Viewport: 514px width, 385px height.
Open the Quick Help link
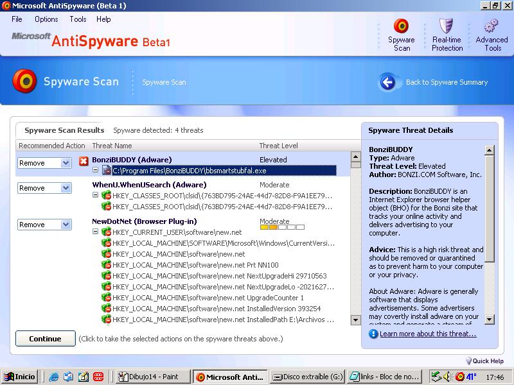[x=488, y=361]
